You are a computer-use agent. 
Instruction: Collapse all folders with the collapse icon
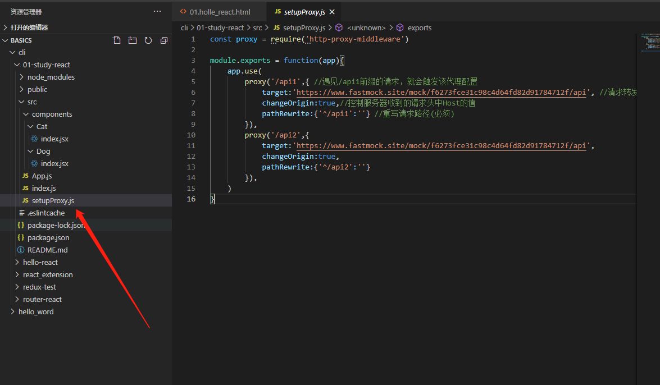(164, 40)
